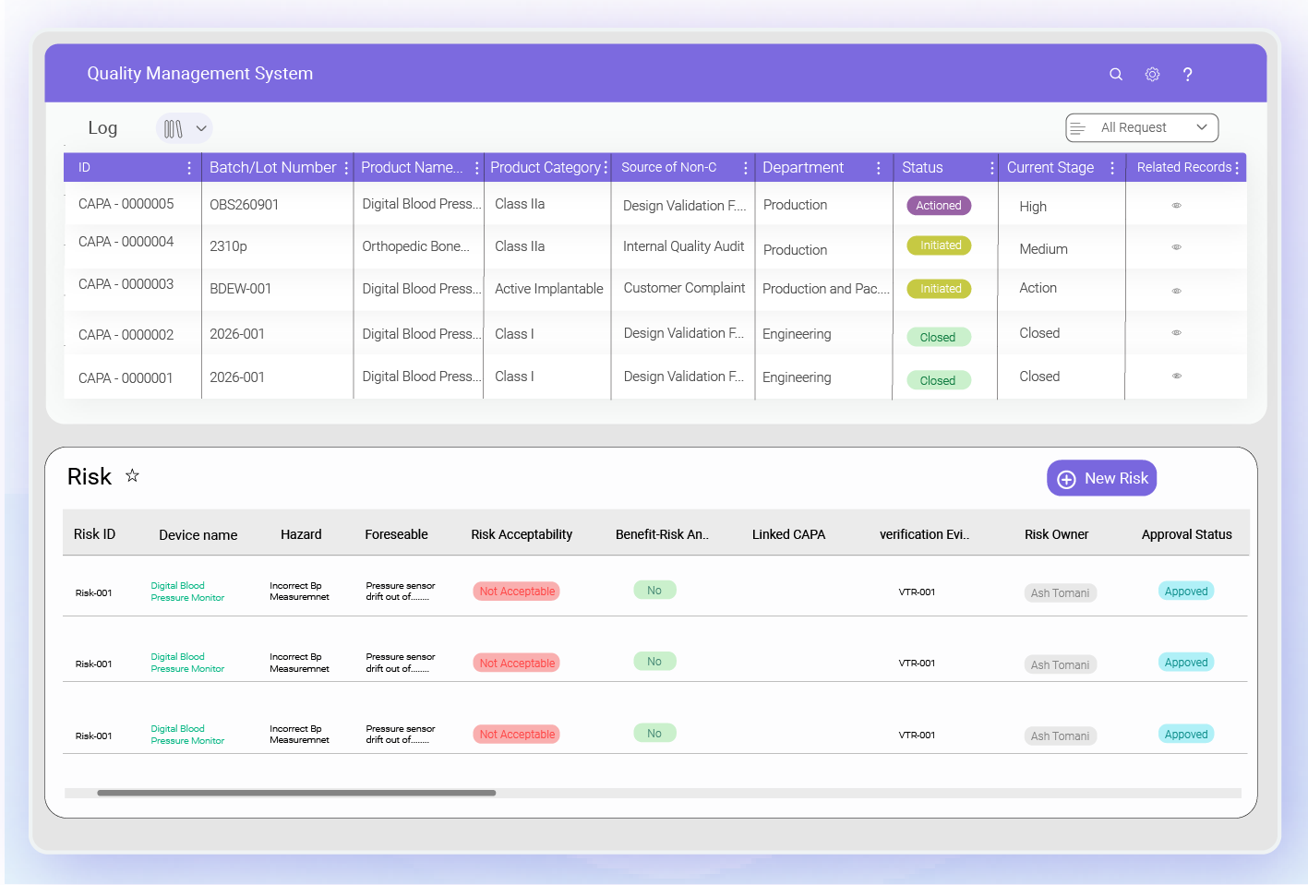View related records for CAPA - 0000003
1308x885 pixels.
[1177, 291]
